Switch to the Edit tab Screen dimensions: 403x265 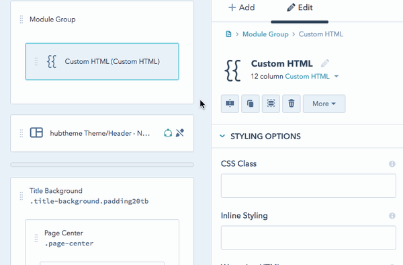coord(300,7)
